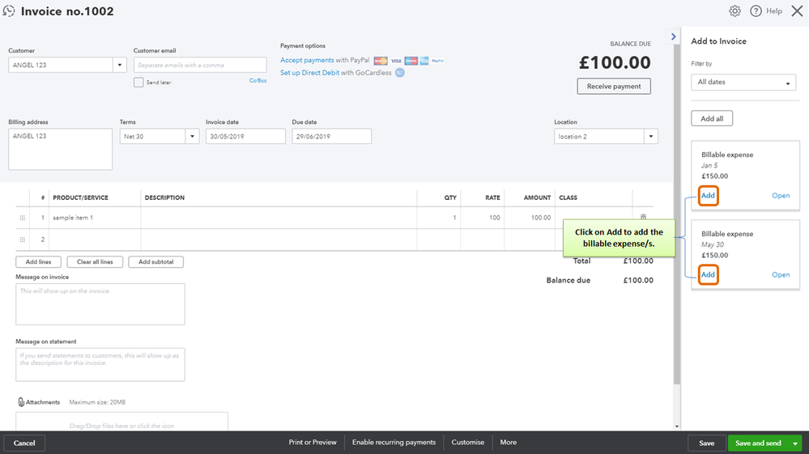Expand the Customer dropdown
Screen dimensions: 809x454
pos(120,66)
